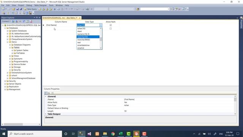243x137 pixels.
Task: Choose smalldatetime from the data type list
Action: 88,45
